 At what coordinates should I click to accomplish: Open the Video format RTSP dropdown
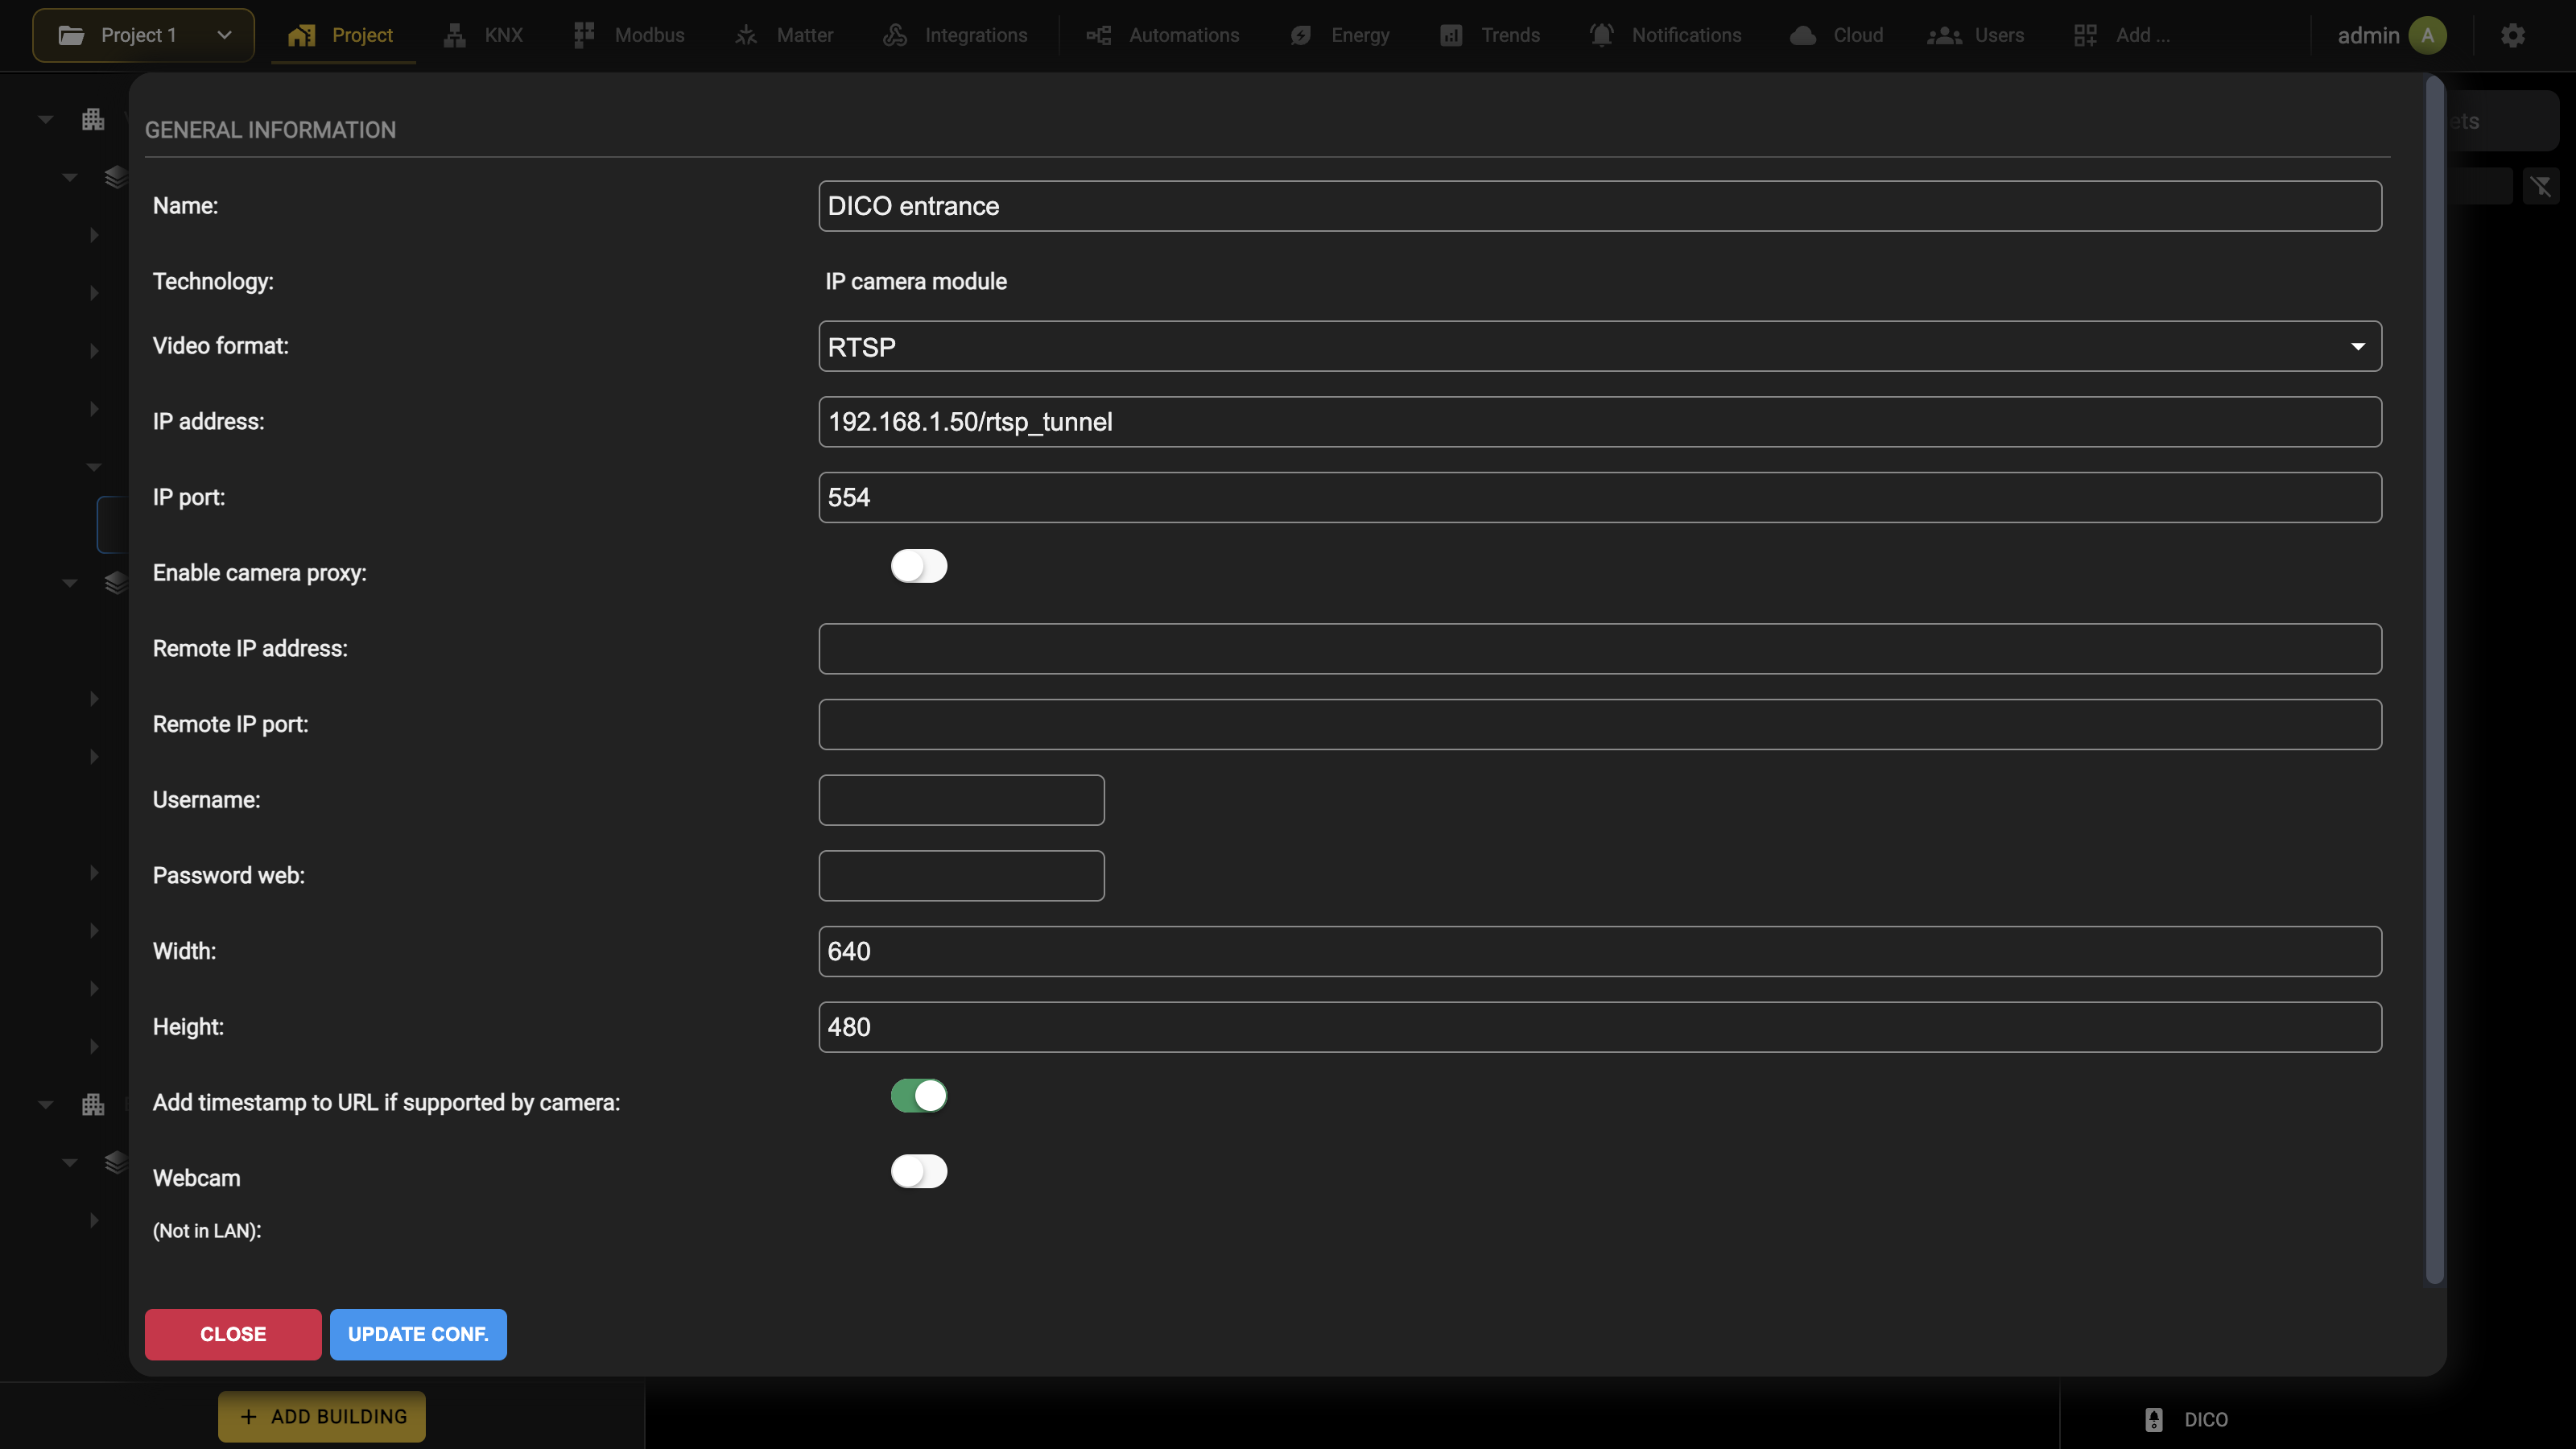[1600, 346]
